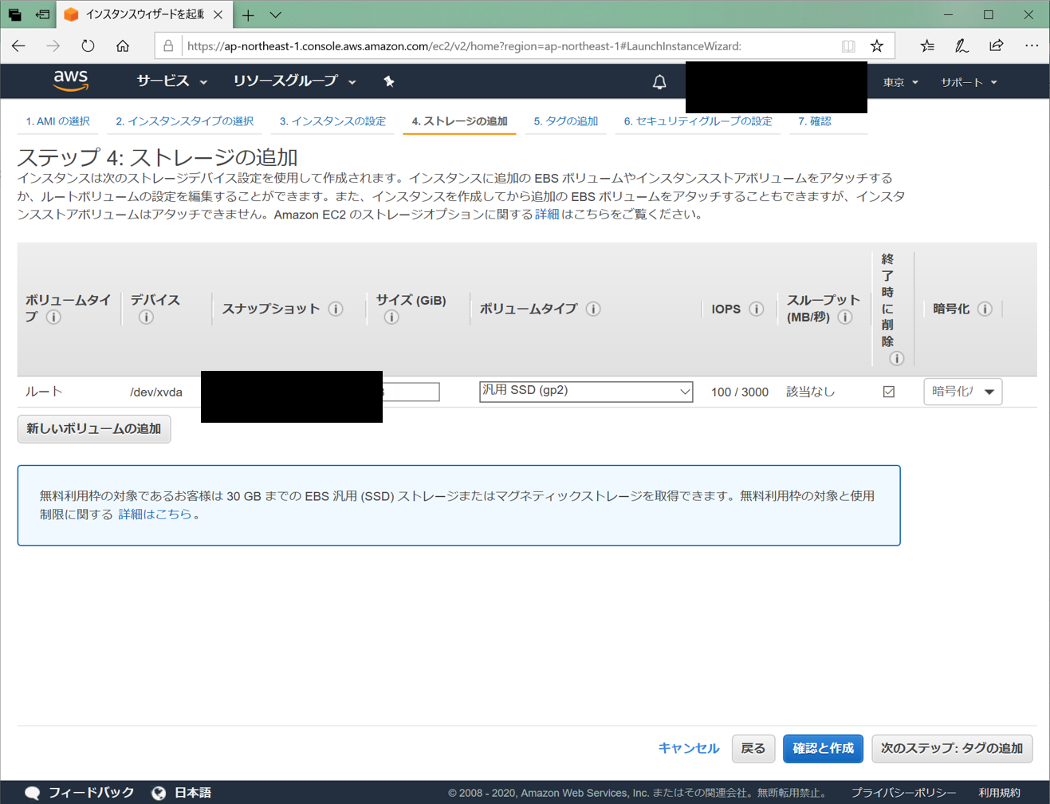Screen dimensions: 1050x804
Task: Click the 確認と作成 button
Action: point(823,748)
